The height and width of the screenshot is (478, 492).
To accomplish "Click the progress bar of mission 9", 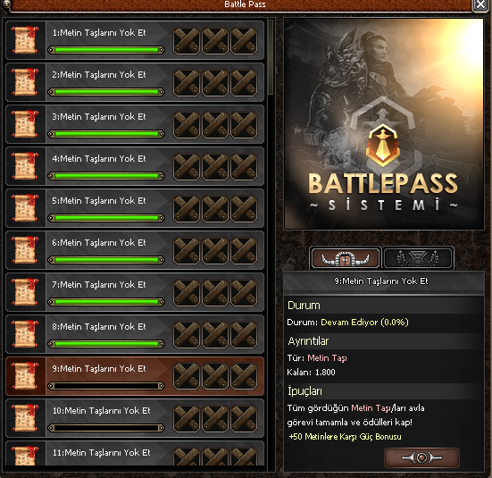I will [106, 386].
